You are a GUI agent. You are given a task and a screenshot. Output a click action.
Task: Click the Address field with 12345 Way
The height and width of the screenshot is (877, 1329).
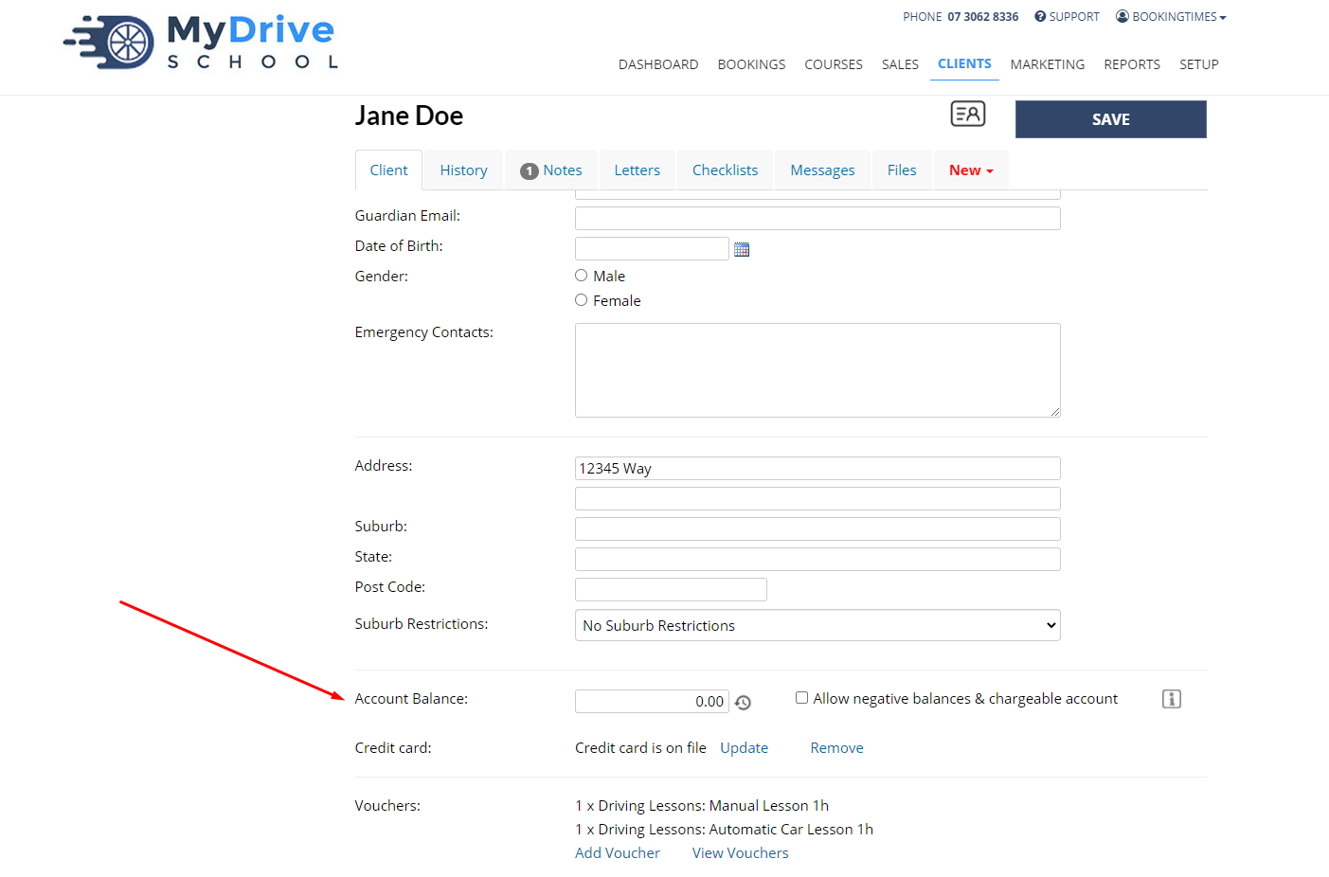point(817,468)
